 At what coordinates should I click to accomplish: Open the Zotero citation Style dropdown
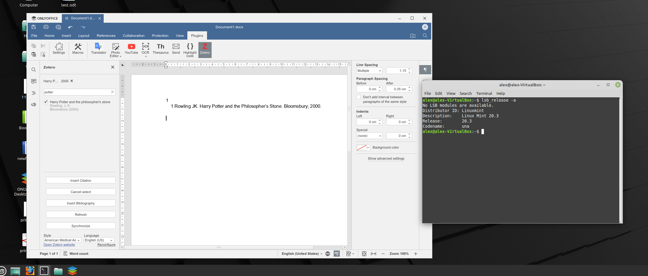pos(62,240)
